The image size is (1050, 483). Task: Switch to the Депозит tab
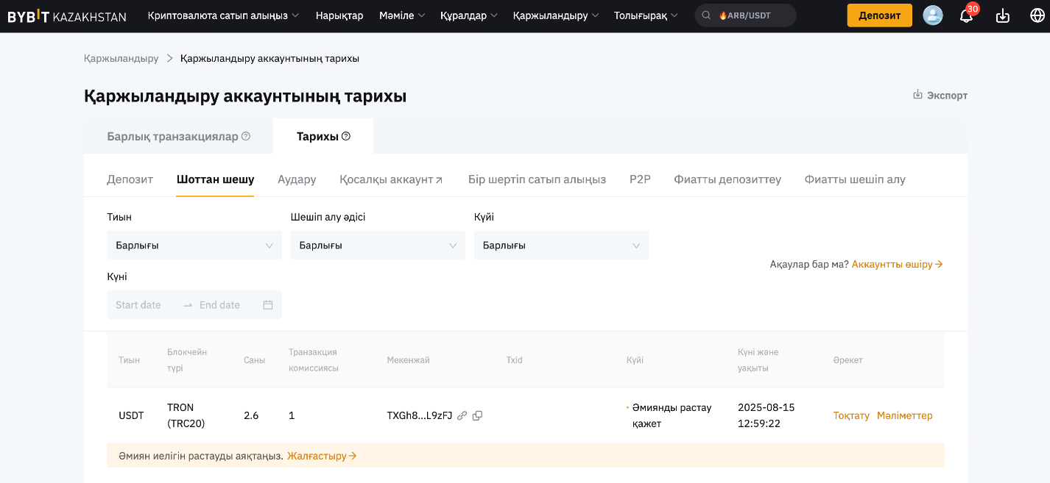[x=130, y=179]
